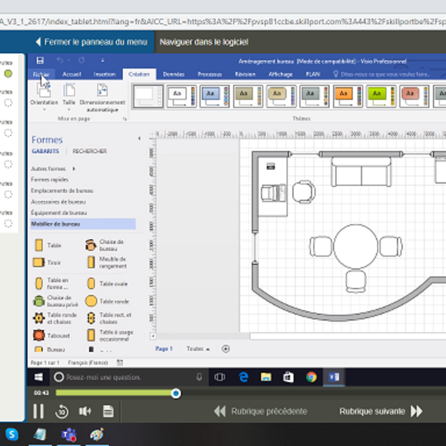
Task: Open Emplacements de bureau stencil
Action: pyautogui.click(x=62, y=191)
